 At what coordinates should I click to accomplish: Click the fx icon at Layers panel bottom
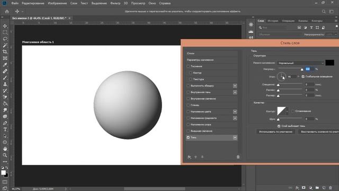tap(297, 188)
